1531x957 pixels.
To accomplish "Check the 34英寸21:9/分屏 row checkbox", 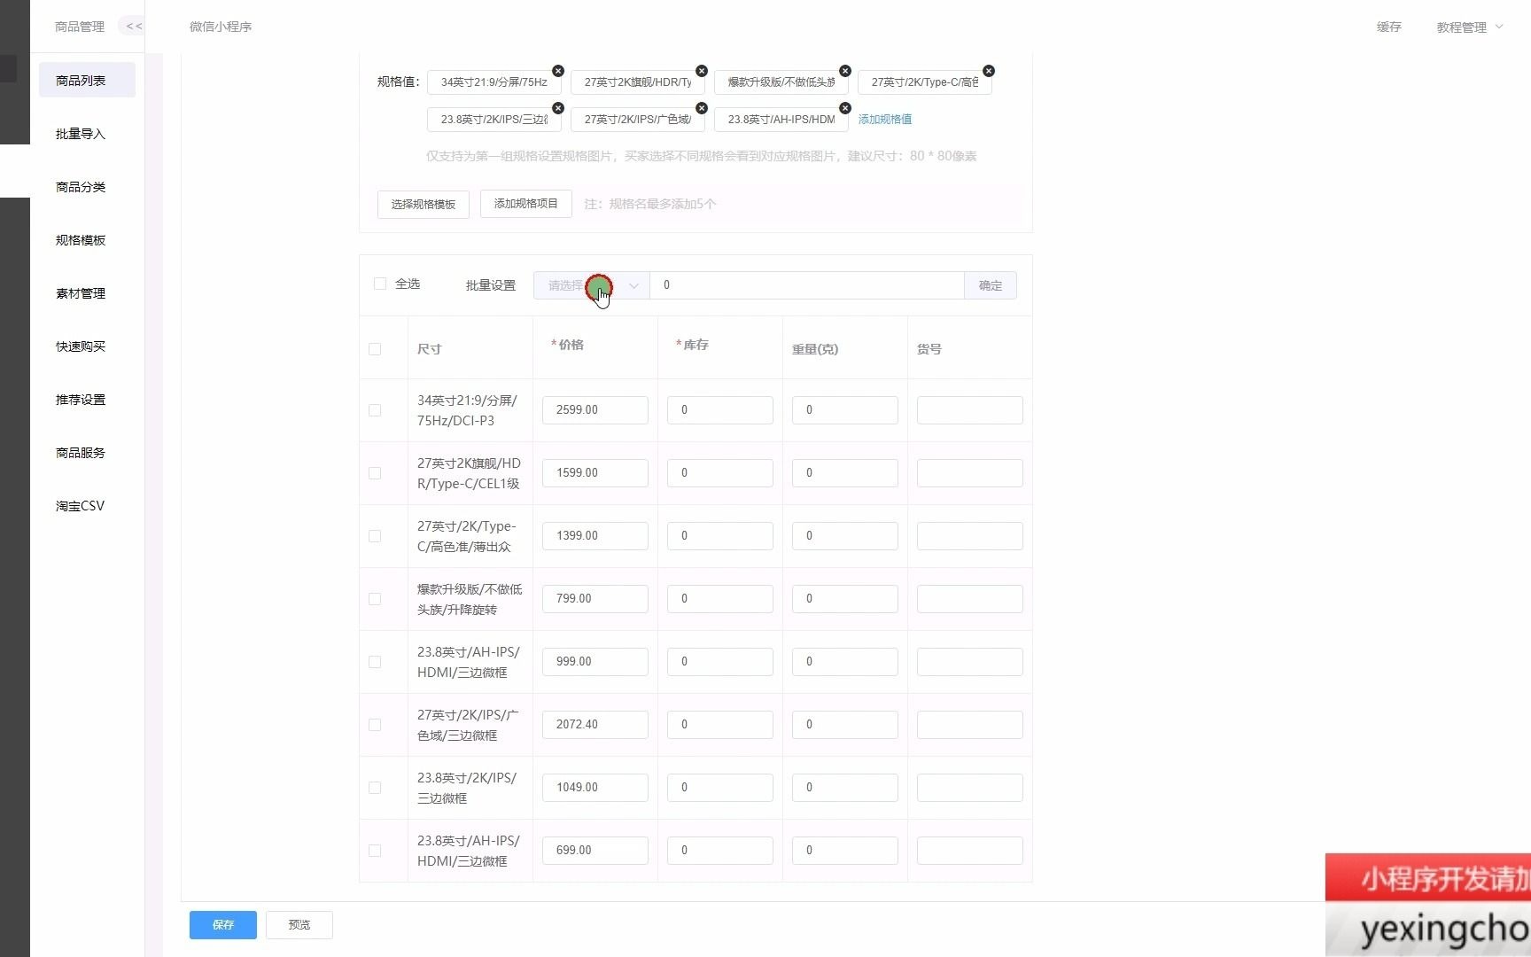I will click(375, 410).
